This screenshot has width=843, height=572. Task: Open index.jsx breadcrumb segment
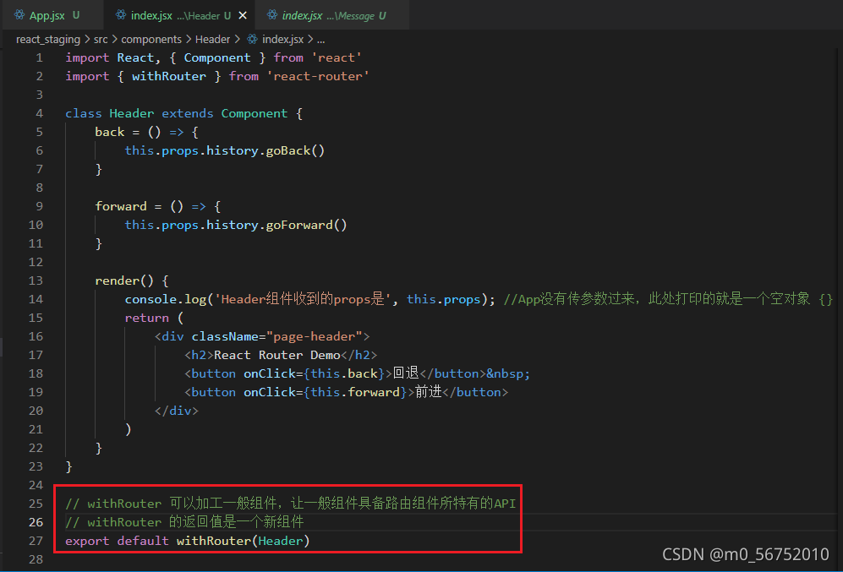(282, 39)
